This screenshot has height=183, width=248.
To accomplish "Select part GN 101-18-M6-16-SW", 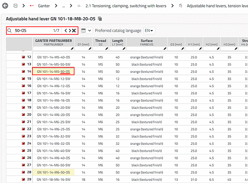I will coord(54,179).
